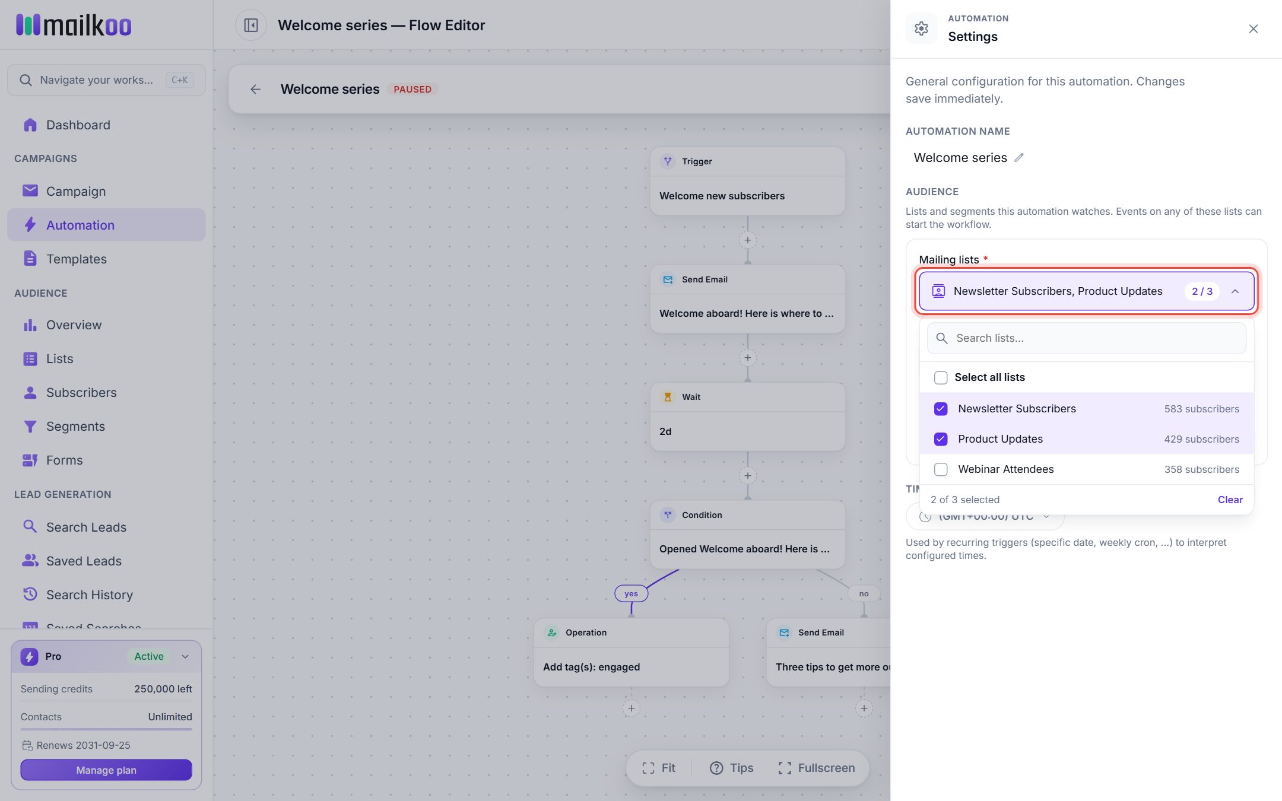Click the Operation node icon
The image size is (1282, 801).
tap(551, 632)
